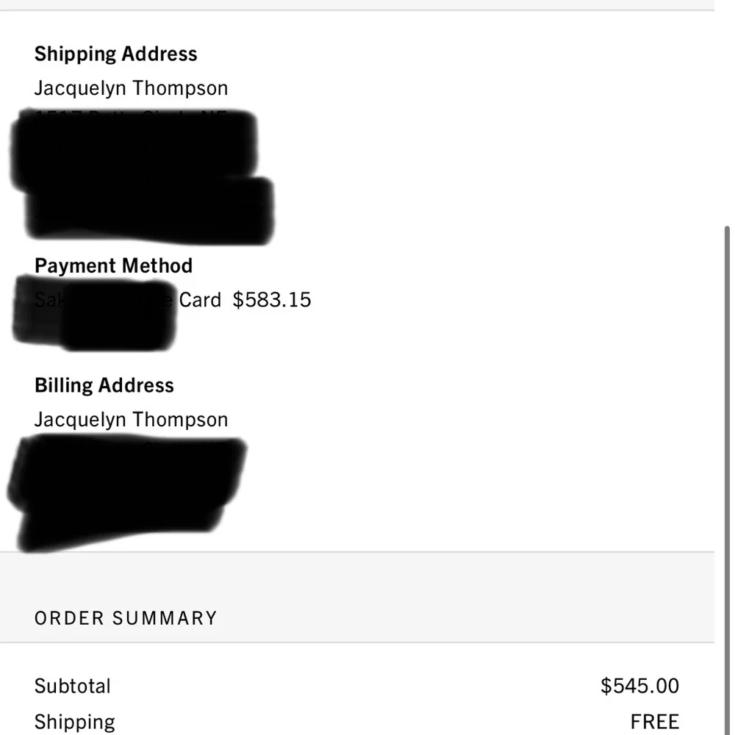This screenshot has height=735, width=735.
Task: Click the vertical scrollbar thumb
Action: click(x=728, y=478)
